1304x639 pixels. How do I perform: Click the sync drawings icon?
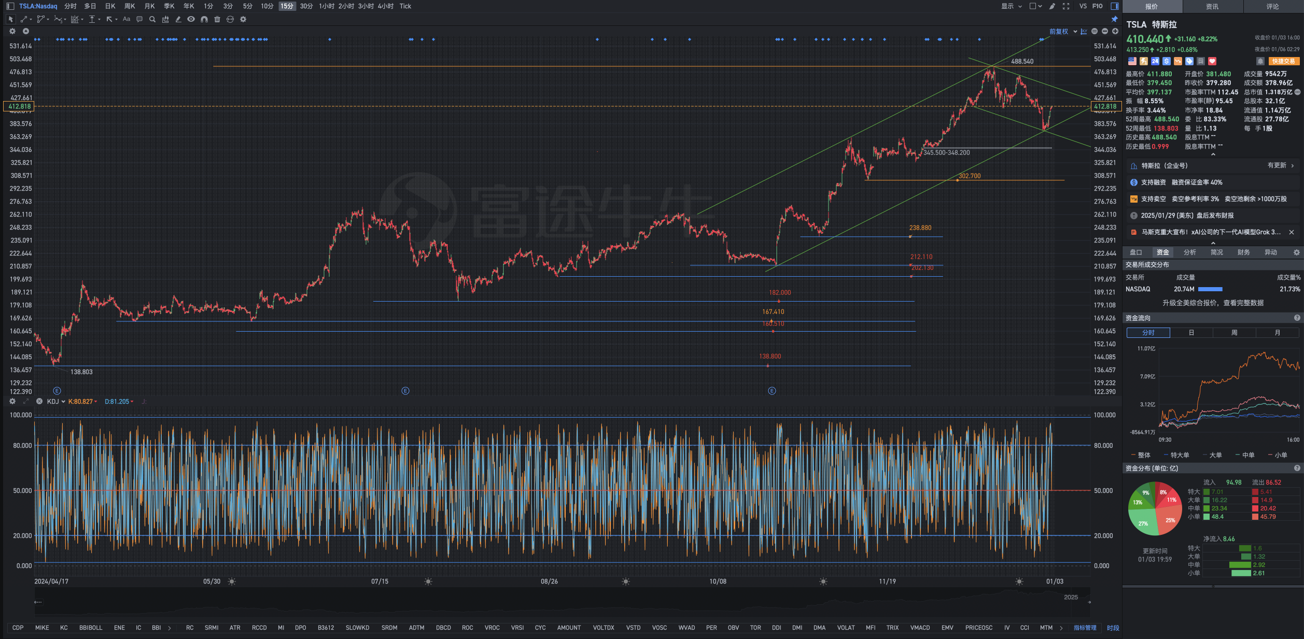230,19
